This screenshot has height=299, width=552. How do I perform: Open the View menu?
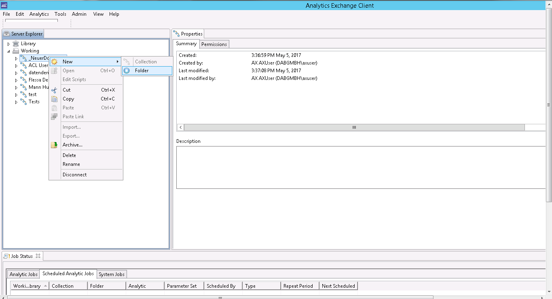(98, 14)
